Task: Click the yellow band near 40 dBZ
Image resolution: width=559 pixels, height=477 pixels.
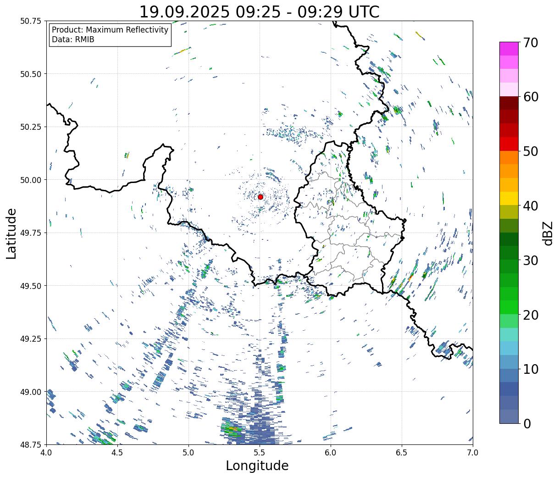Action: click(509, 198)
